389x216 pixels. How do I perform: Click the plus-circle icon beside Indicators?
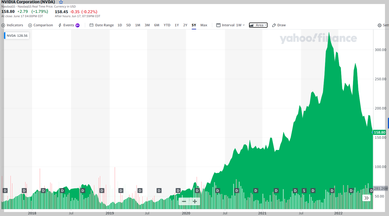(x=3, y=25)
